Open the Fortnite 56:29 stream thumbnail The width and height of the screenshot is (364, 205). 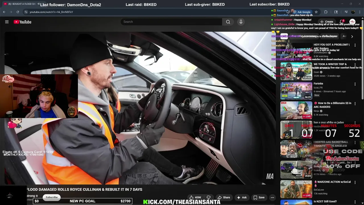pos(296,91)
